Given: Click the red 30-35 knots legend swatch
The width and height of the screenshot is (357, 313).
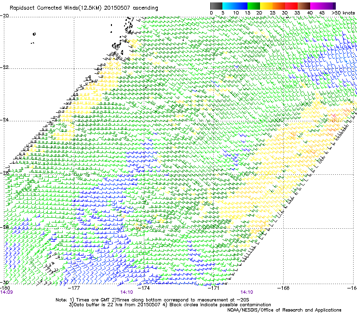Looking at the screenshot, I should pyautogui.click(x=291, y=6).
